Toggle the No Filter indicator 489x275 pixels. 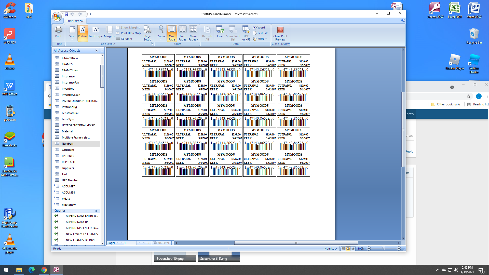[x=161, y=243]
